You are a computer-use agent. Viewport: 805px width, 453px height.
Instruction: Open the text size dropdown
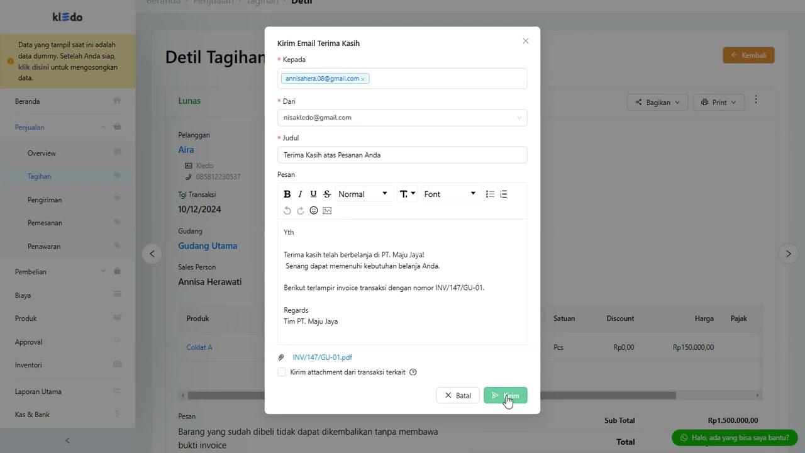tap(408, 194)
